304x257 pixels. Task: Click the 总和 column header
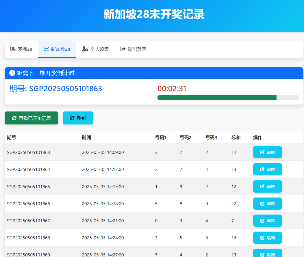236,137
